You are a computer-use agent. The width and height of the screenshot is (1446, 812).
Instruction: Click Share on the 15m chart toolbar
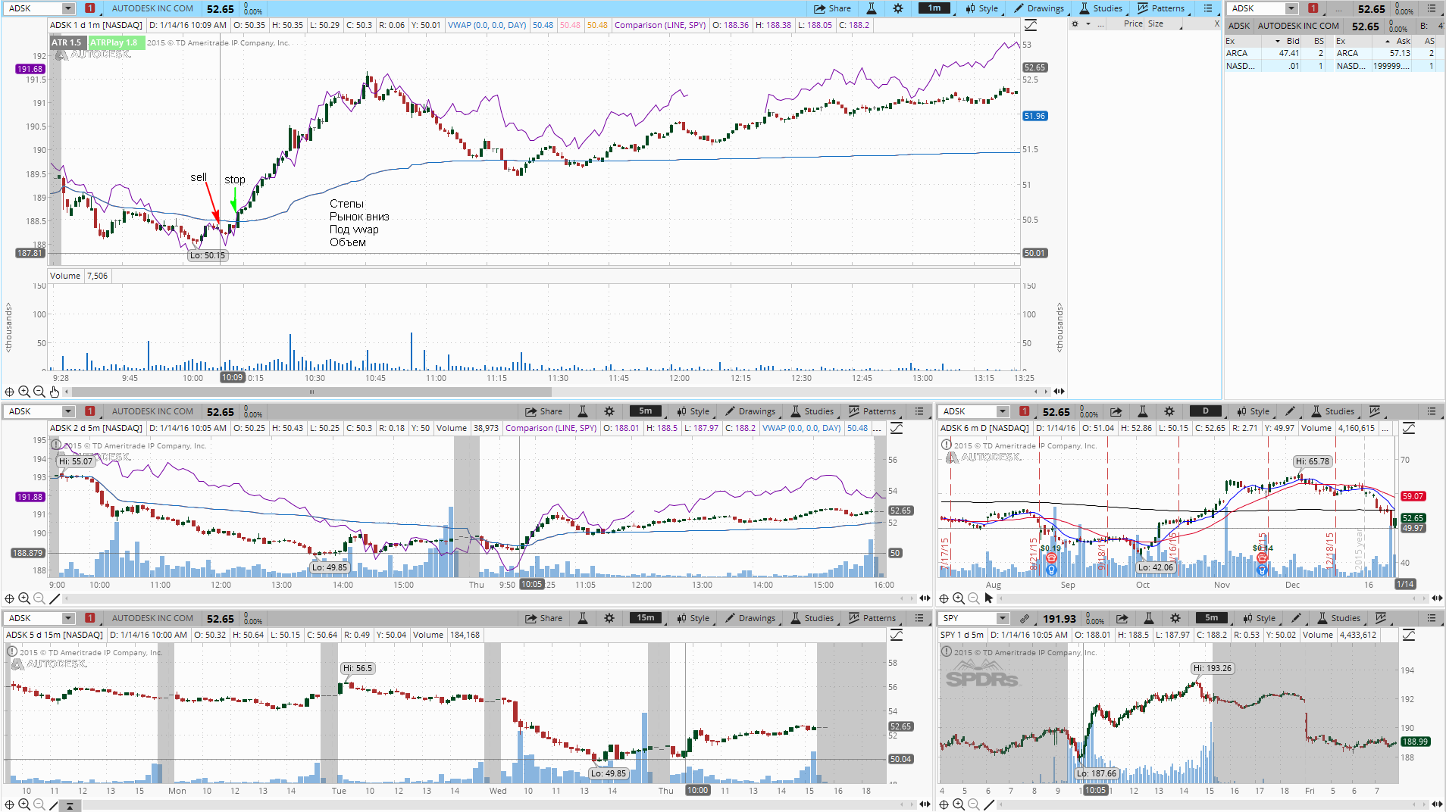[543, 618]
